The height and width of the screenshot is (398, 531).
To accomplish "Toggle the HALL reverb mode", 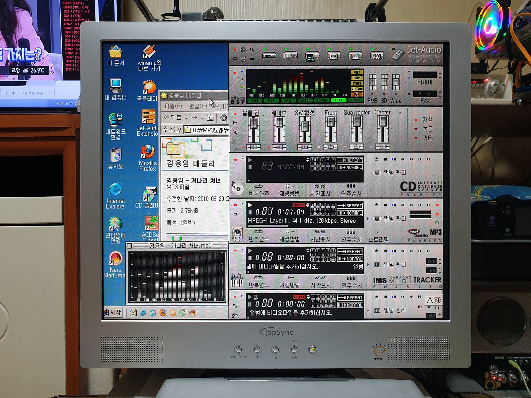I will [x=357, y=72].
